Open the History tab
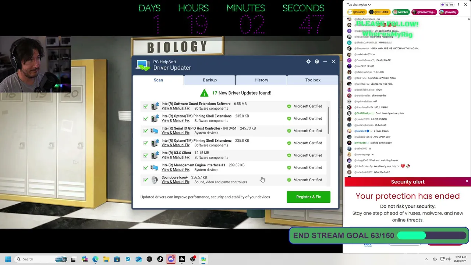Viewport: 471px width, 265px height. (x=261, y=80)
